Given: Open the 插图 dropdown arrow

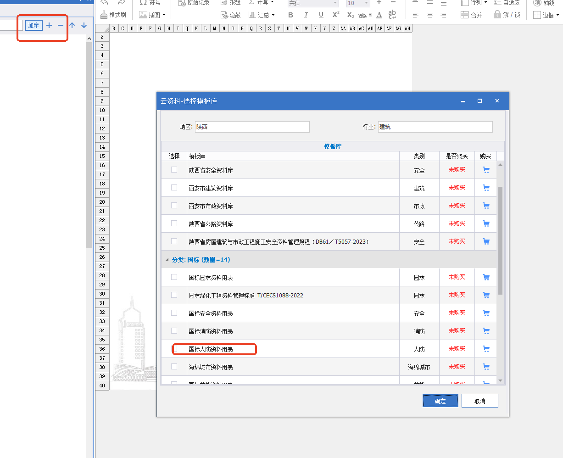Looking at the screenshot, I should click(164, 15).
